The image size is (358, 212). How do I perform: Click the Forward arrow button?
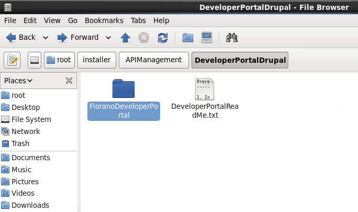(x=78, y=38)
